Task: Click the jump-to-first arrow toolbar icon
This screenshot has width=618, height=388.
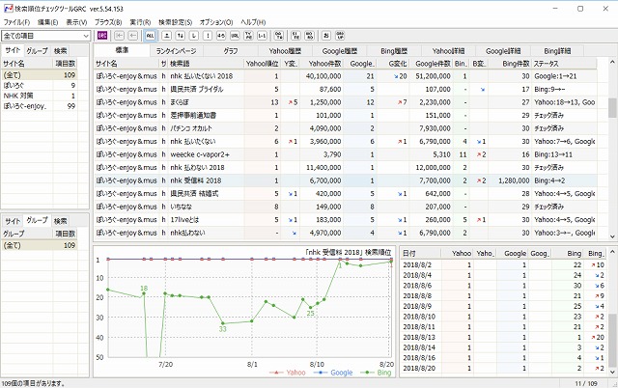Action: (119, 36)
